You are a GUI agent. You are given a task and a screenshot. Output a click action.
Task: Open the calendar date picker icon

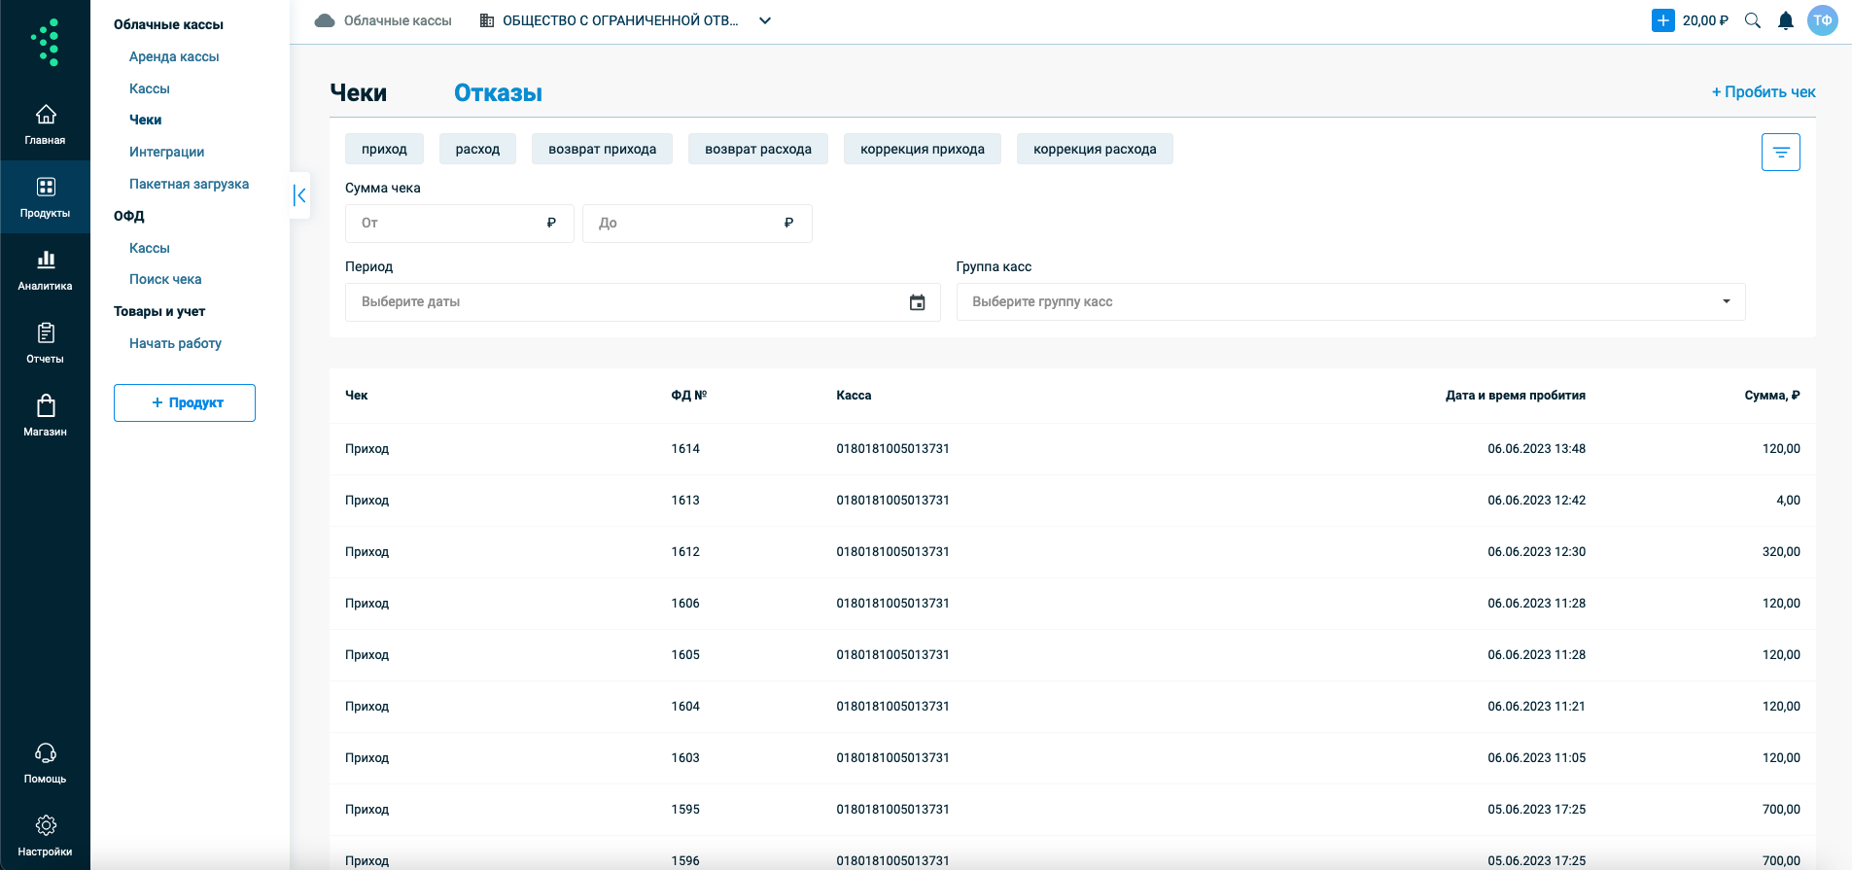coord(917,302)
